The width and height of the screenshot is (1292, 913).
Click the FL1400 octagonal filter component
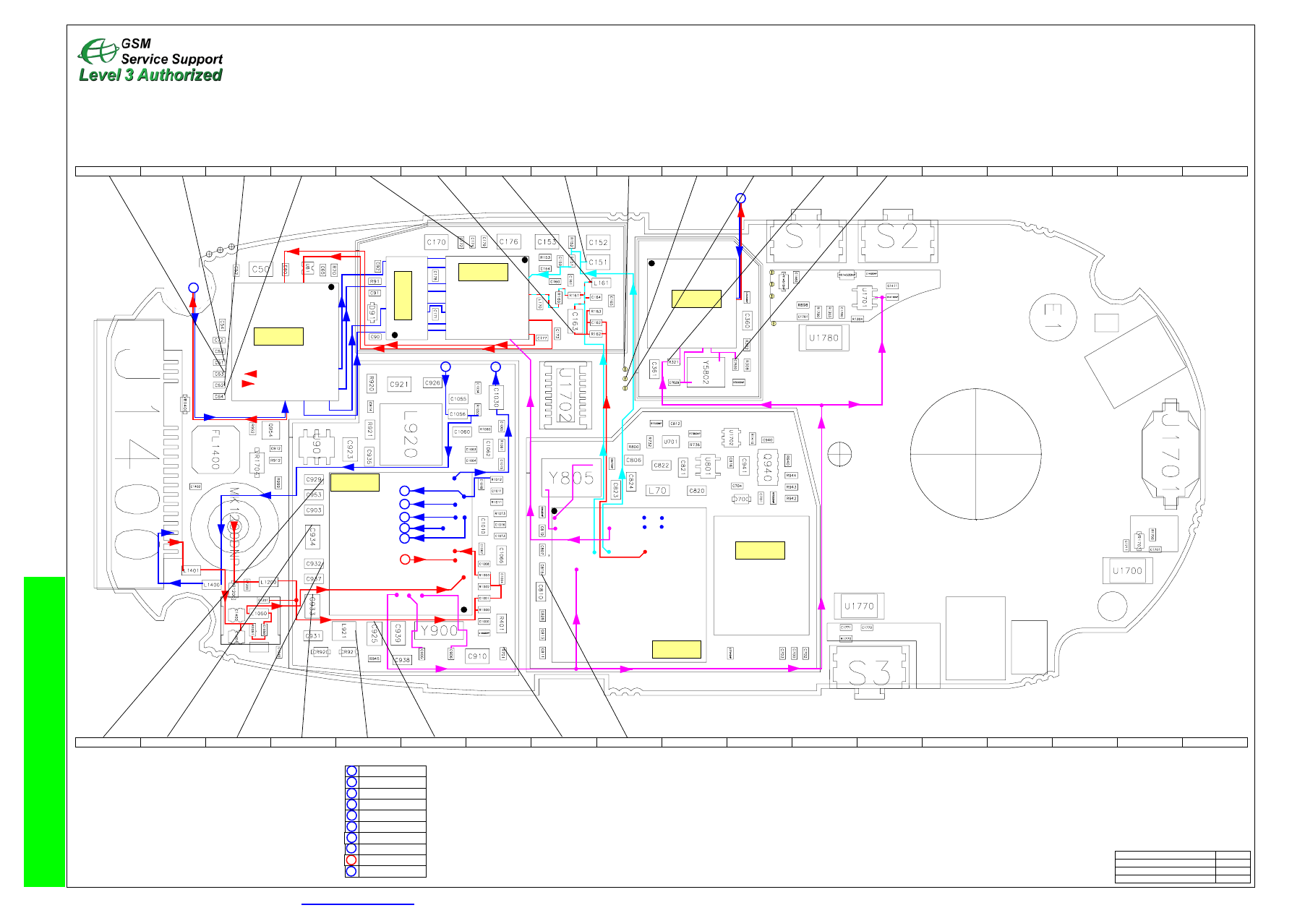(215, 449)
